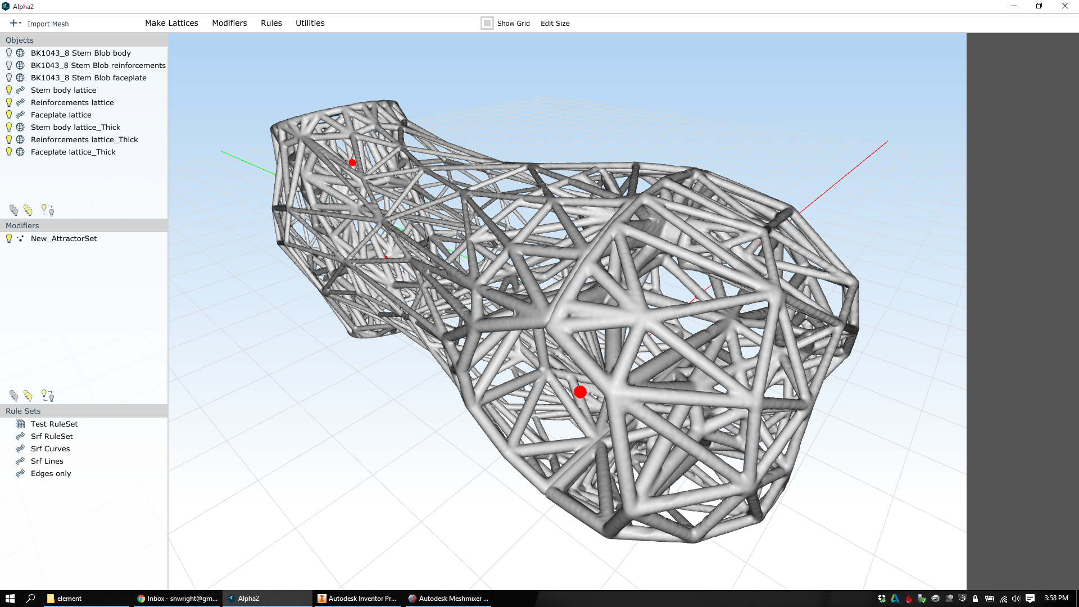Click mesh icon of Stem body lattice_Thick
The height and width of the screenshot is (607, 1079).
click(20, 127)
